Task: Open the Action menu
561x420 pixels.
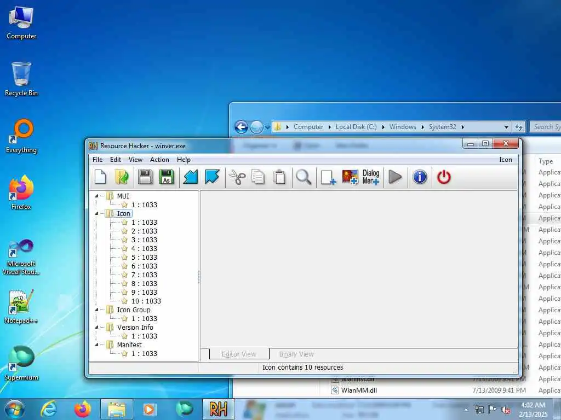Action: coord(159,160)
